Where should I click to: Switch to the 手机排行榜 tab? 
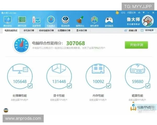point(29,30)
